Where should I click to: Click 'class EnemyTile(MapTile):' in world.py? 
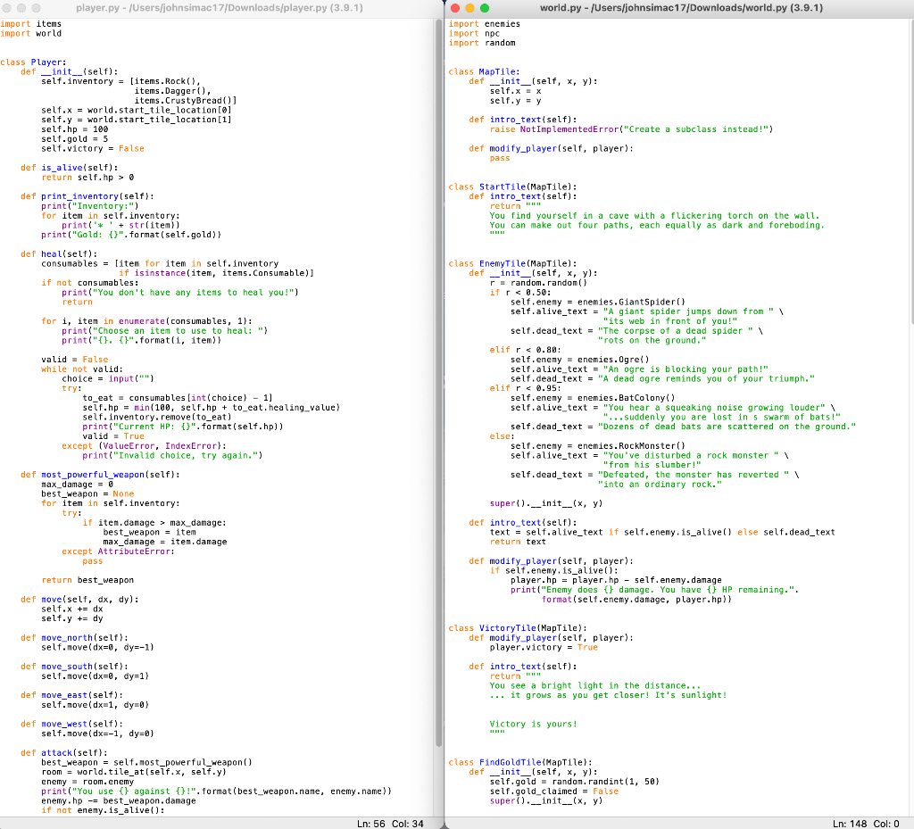(512, 263)
